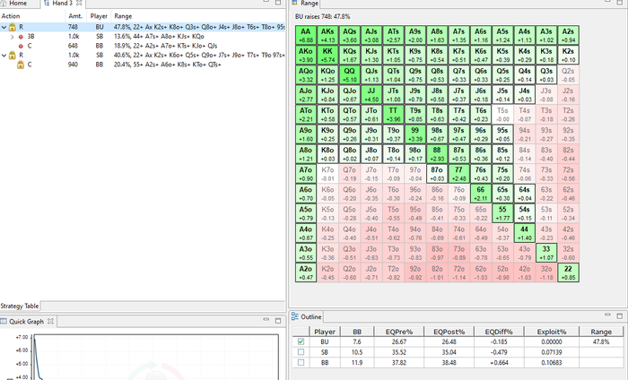Image resolution: width=628 pixels, height=380 pixels.
Task: Maximize the Outline panel
Action: coord(620,315)
